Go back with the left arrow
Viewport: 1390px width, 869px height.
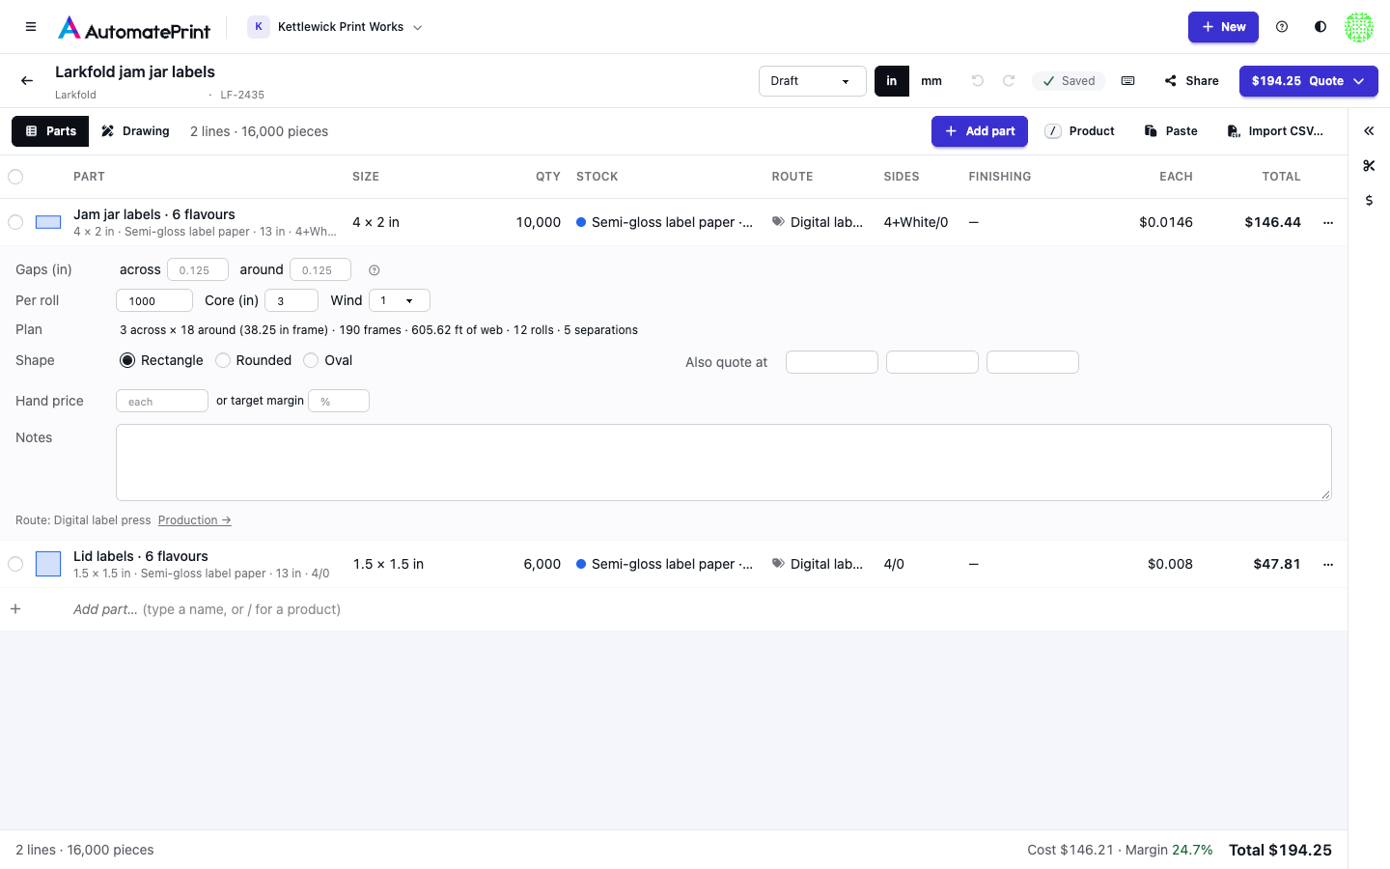tap(27, 81)
